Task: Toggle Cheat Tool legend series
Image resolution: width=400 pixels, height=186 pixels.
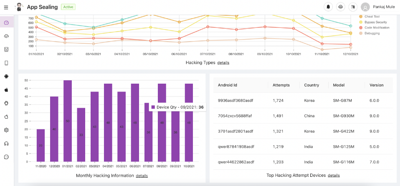Action: [372, 17]
